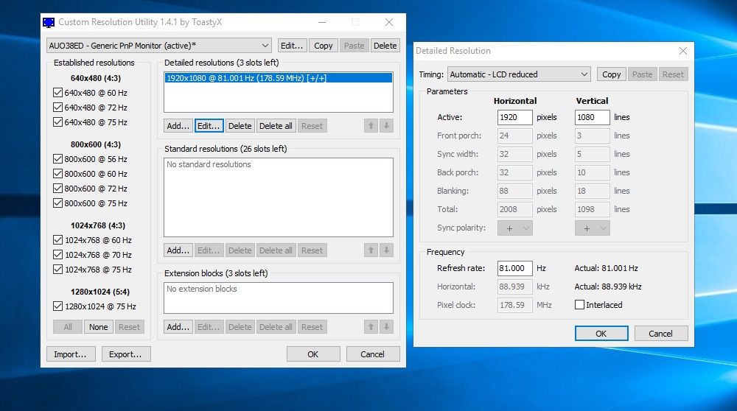The width and height of the screenshot is (737, 411).
Task: Toggle 800x600 @ 60 Hz checkbox
Action: pos(57,173)
